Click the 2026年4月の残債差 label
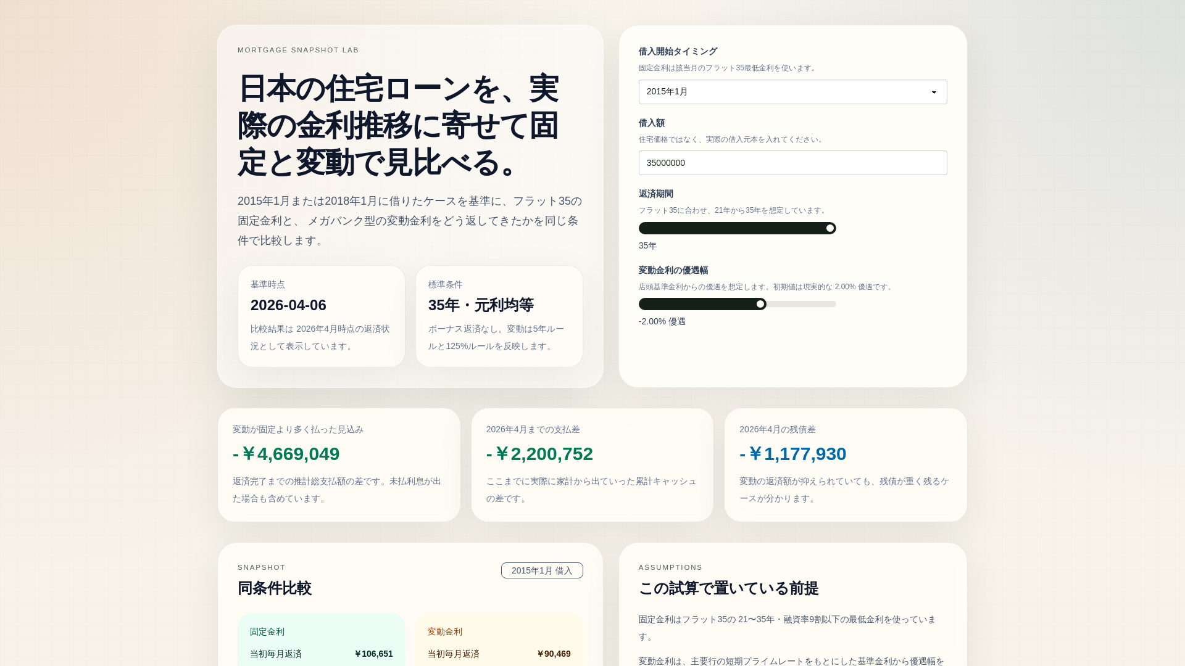Viewport: 1185px width, 666px height. tap(778, 429)
